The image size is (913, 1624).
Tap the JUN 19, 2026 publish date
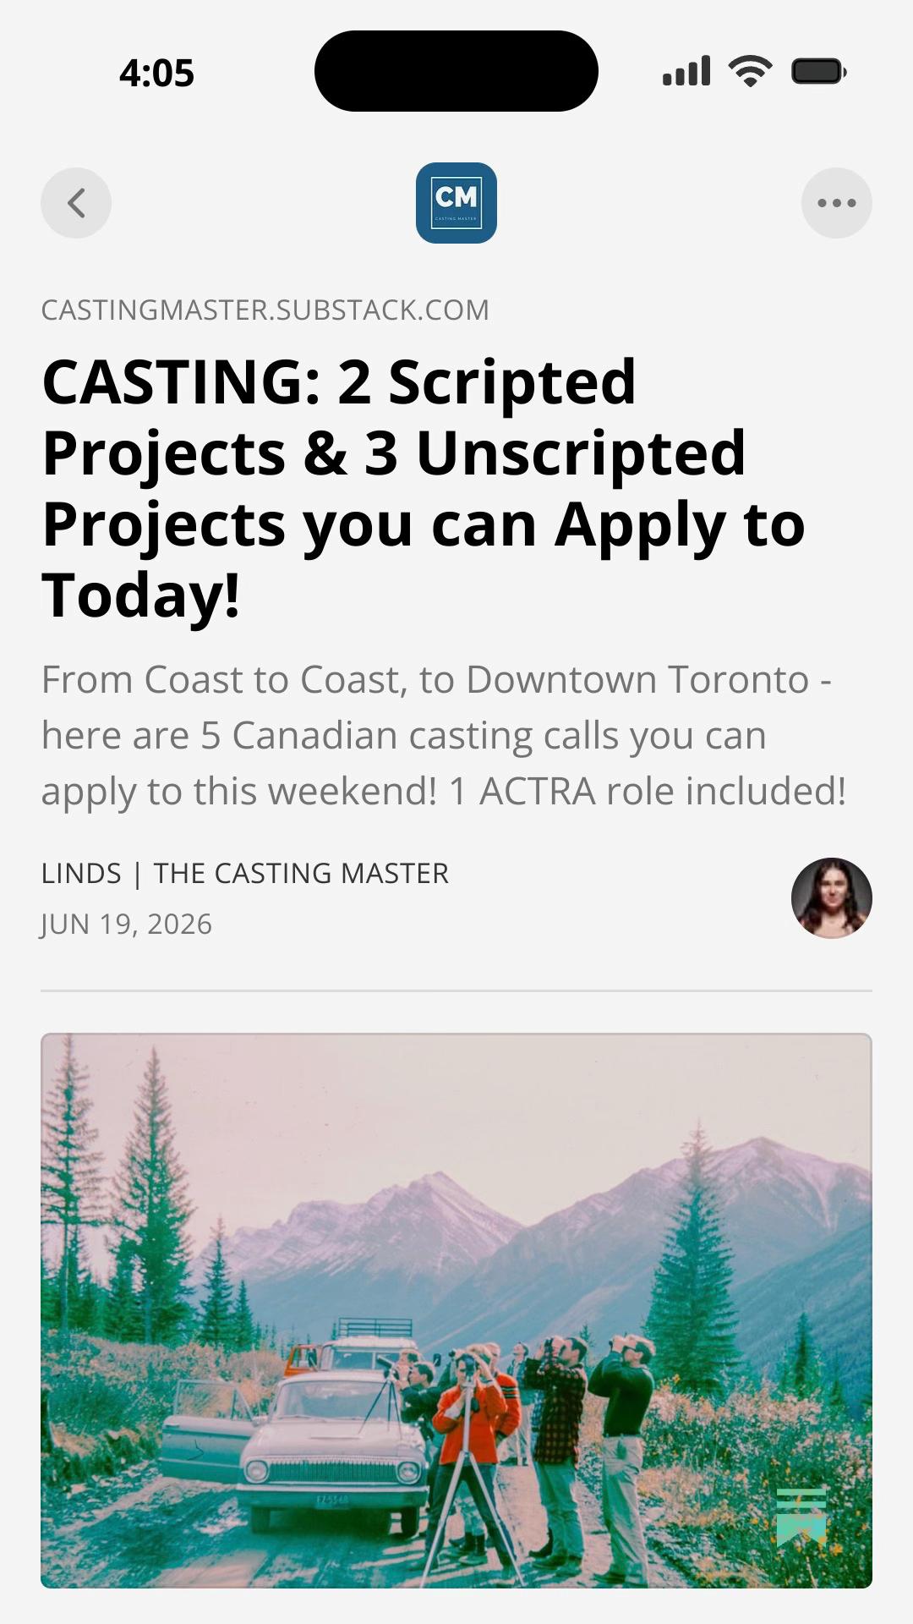[127, 924]
